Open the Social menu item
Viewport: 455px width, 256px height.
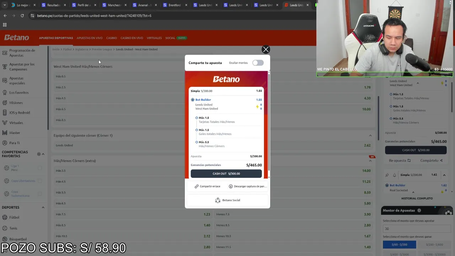coord(170,38)
